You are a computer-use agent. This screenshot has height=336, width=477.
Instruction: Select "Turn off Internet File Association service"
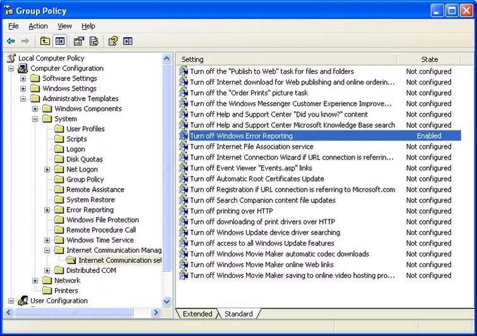[252, 146]
